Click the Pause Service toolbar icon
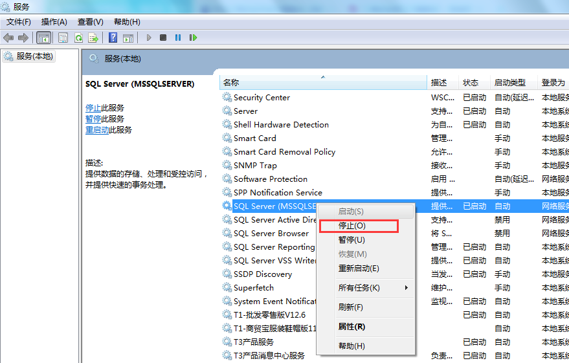Image resolution: width=569 pixels, height=363 pixels. 178,38
